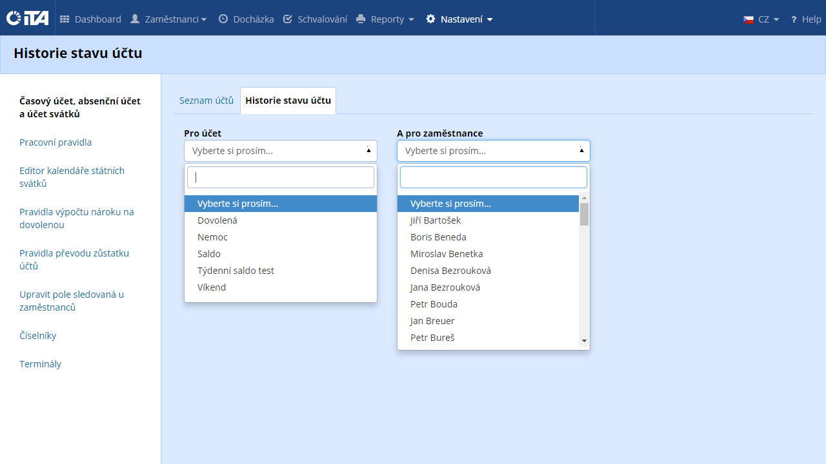Click the Reporty printer icon
The width and height of the screenshot is (826, 464).
tap(361, 19)
